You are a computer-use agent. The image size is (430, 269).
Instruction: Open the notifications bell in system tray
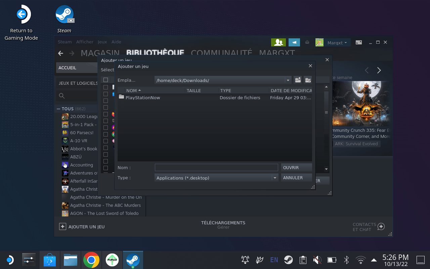(245, 260)
